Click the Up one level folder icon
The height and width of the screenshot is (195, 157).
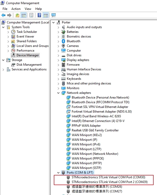point(17,15)
